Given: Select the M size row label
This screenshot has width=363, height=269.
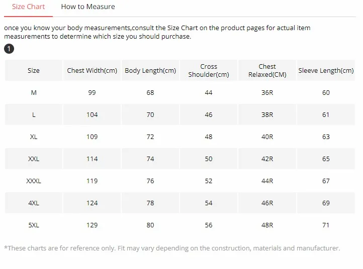Looking at the screenshot, I should tap(34, 93).
